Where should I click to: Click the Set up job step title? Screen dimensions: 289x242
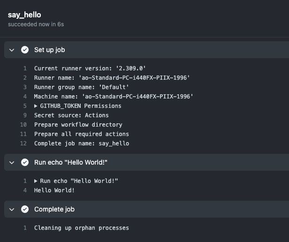[50, 50]
